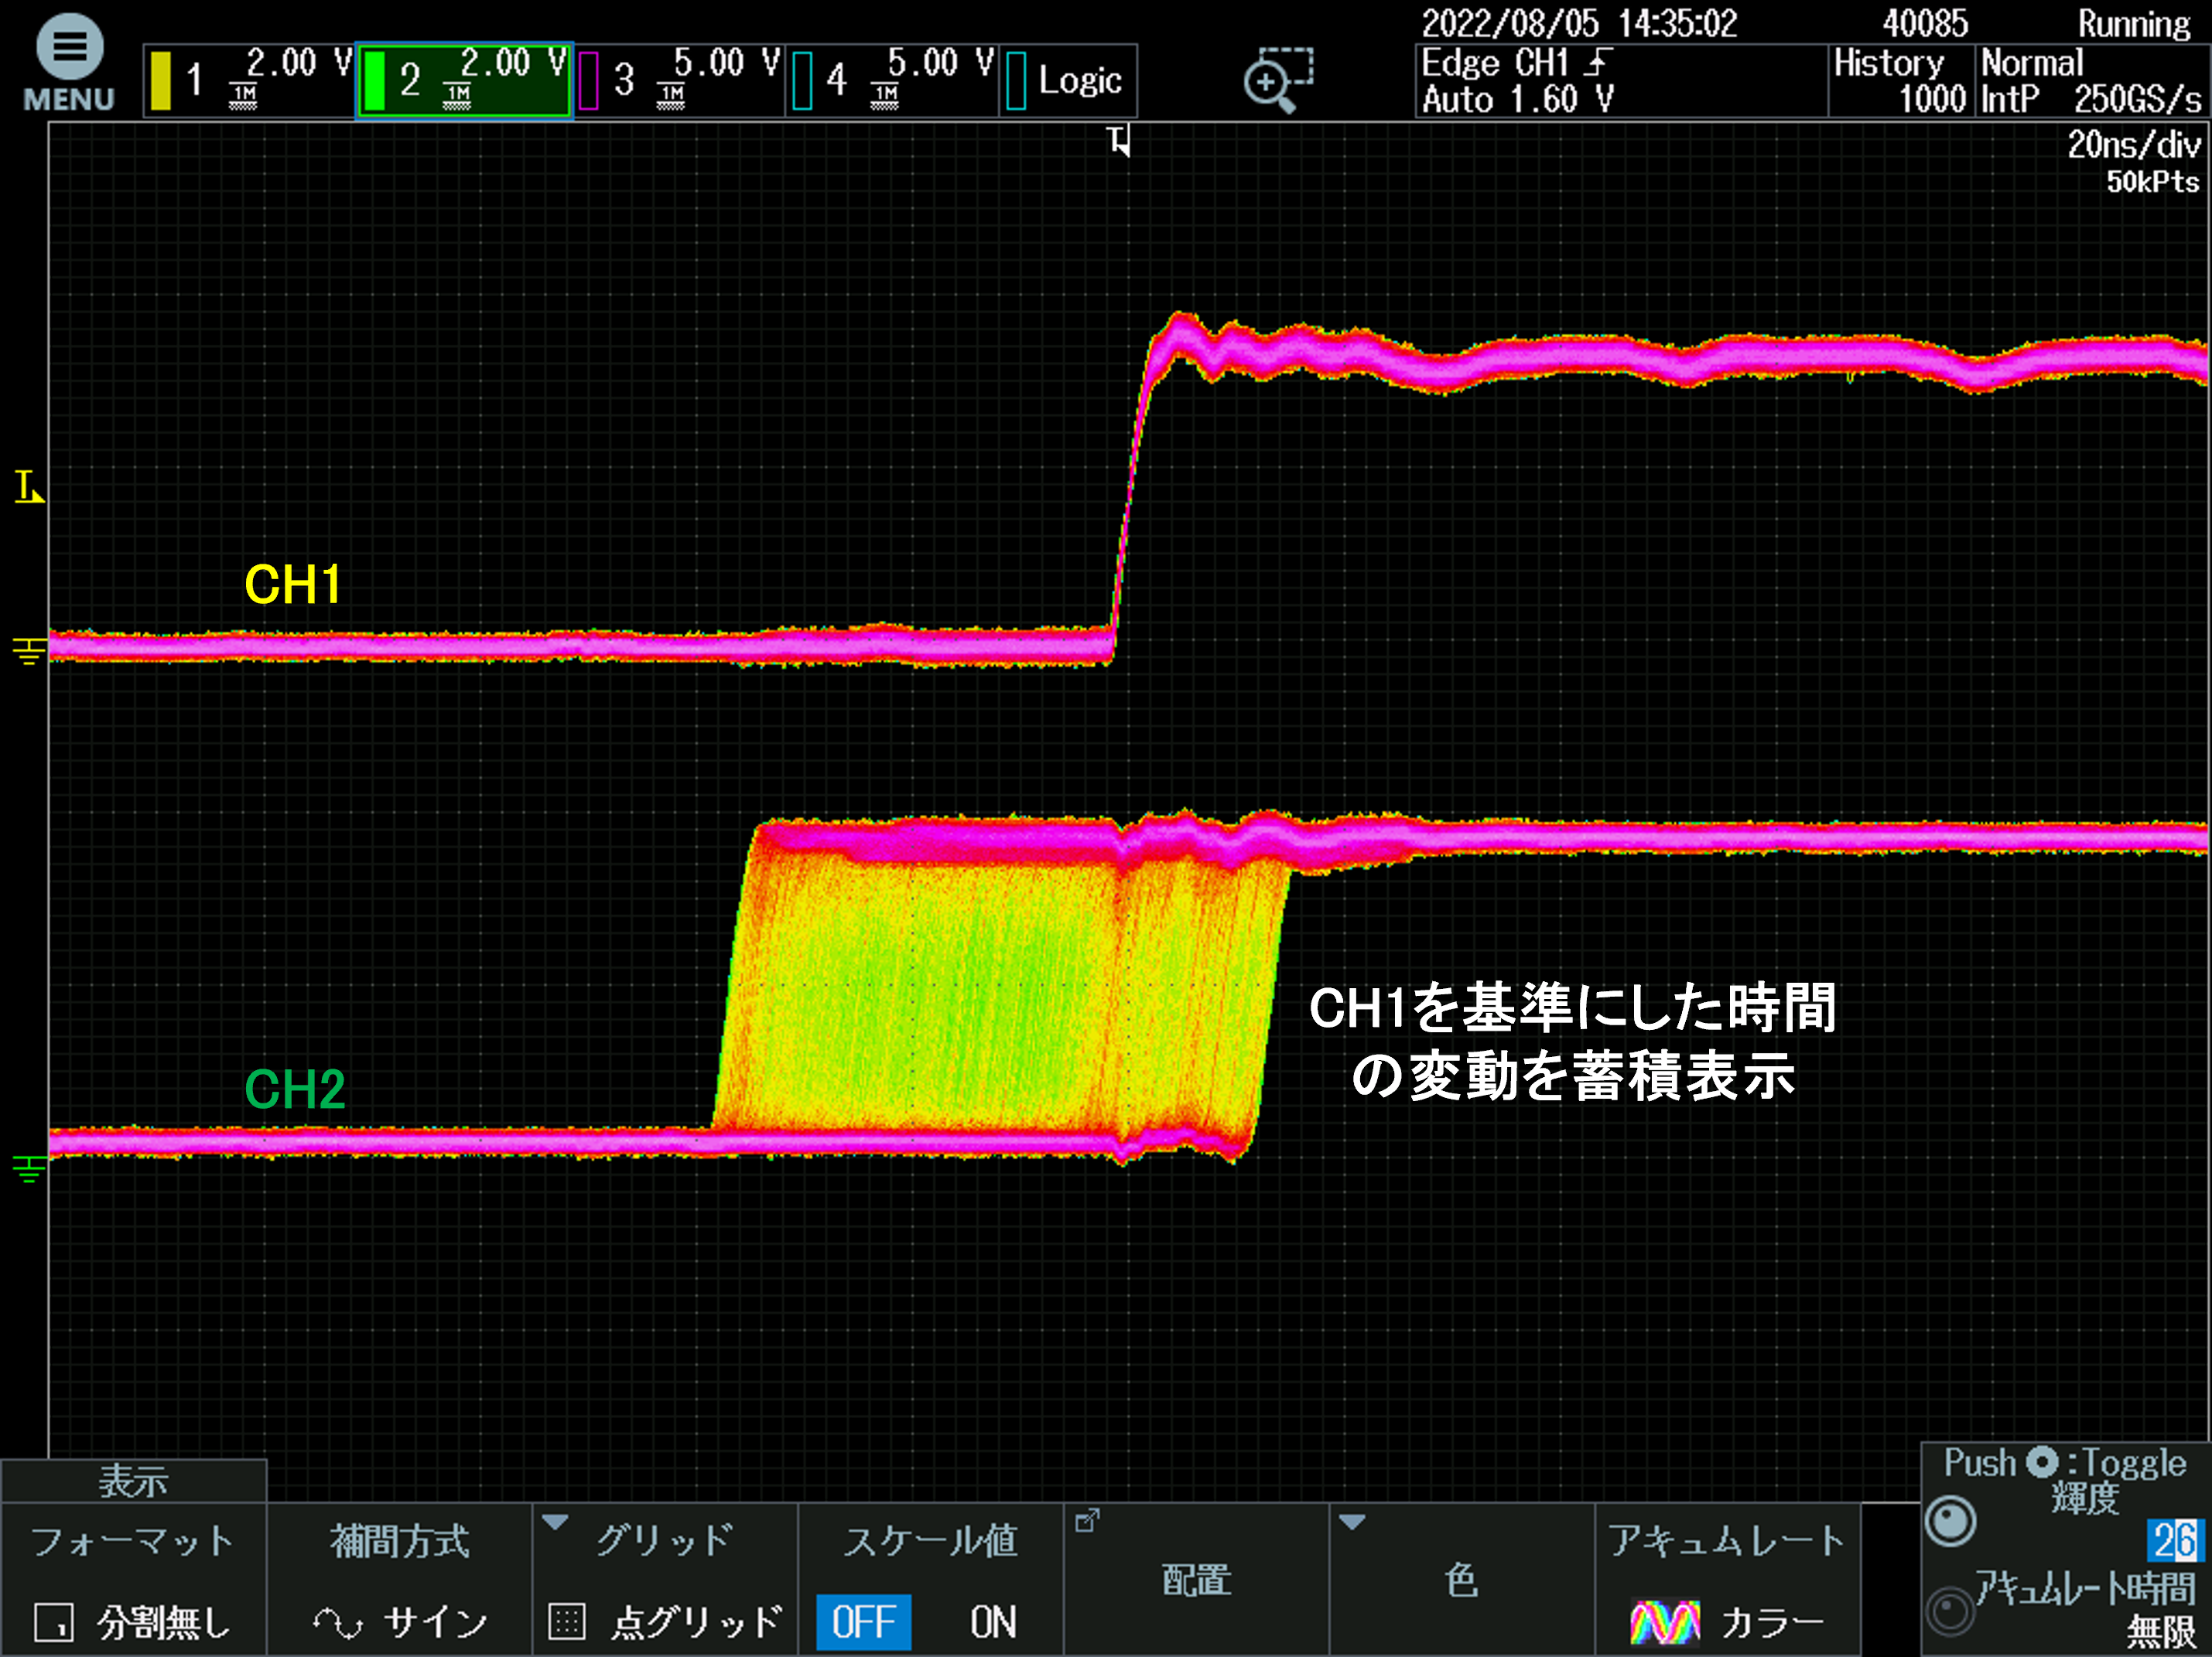Click the 配置 popup corner icon
Image resolution: width=2212 pixels, height=1657 pixels.
[x=1087, y=1520]
